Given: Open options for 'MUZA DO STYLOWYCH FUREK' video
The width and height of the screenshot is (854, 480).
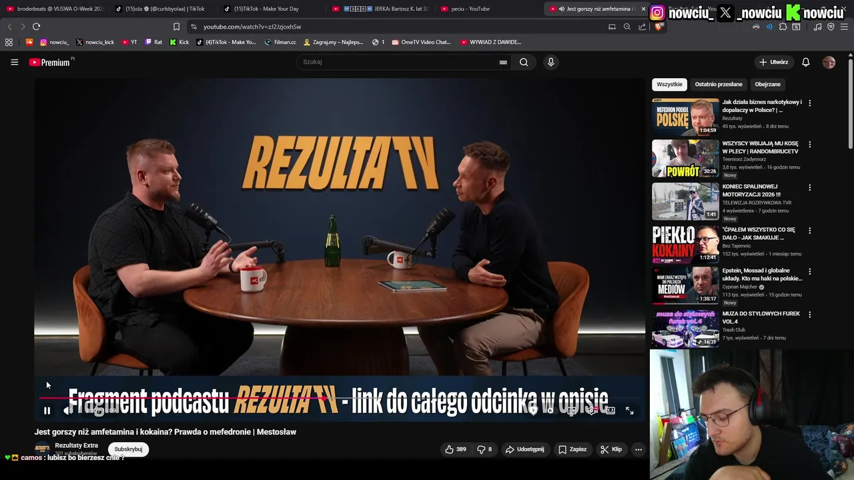Looking at the screenshot, I should tap(809, 315).
